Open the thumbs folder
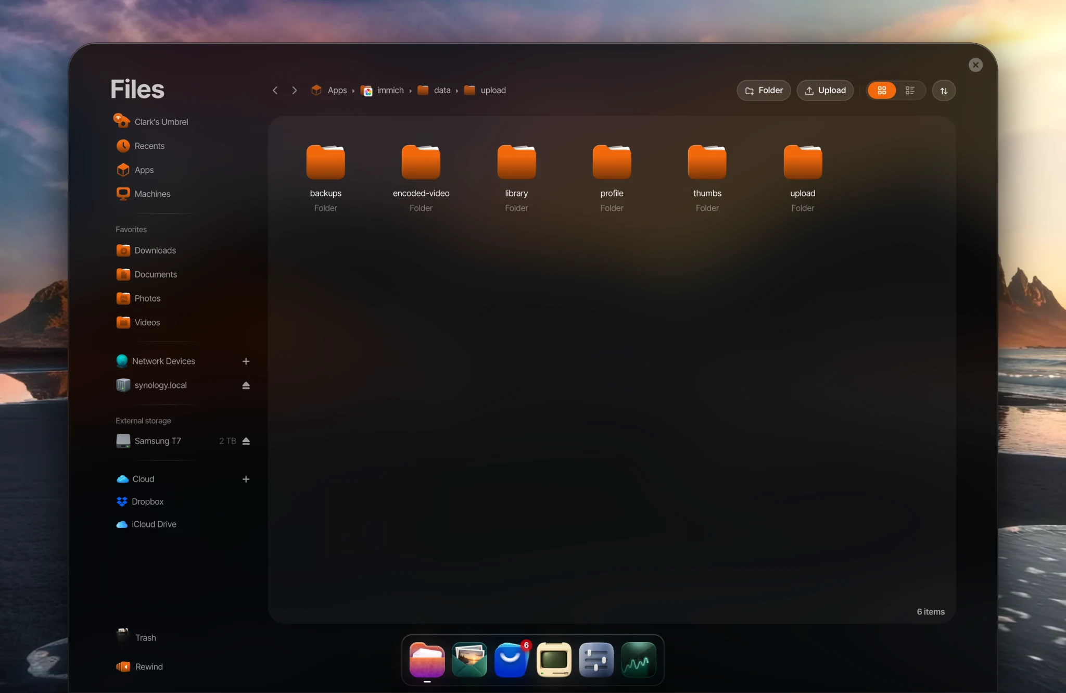Image resolution: width=1066 pixels, height=693 pixels. pyautogui.click(x=707, y=178)
